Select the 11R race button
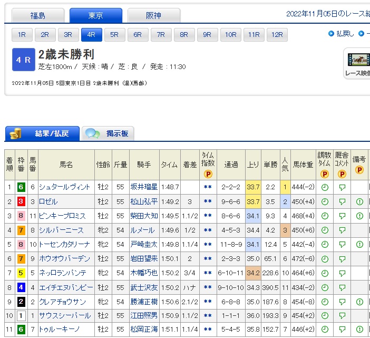Screen dimensions: 370x338 [254, 35]
